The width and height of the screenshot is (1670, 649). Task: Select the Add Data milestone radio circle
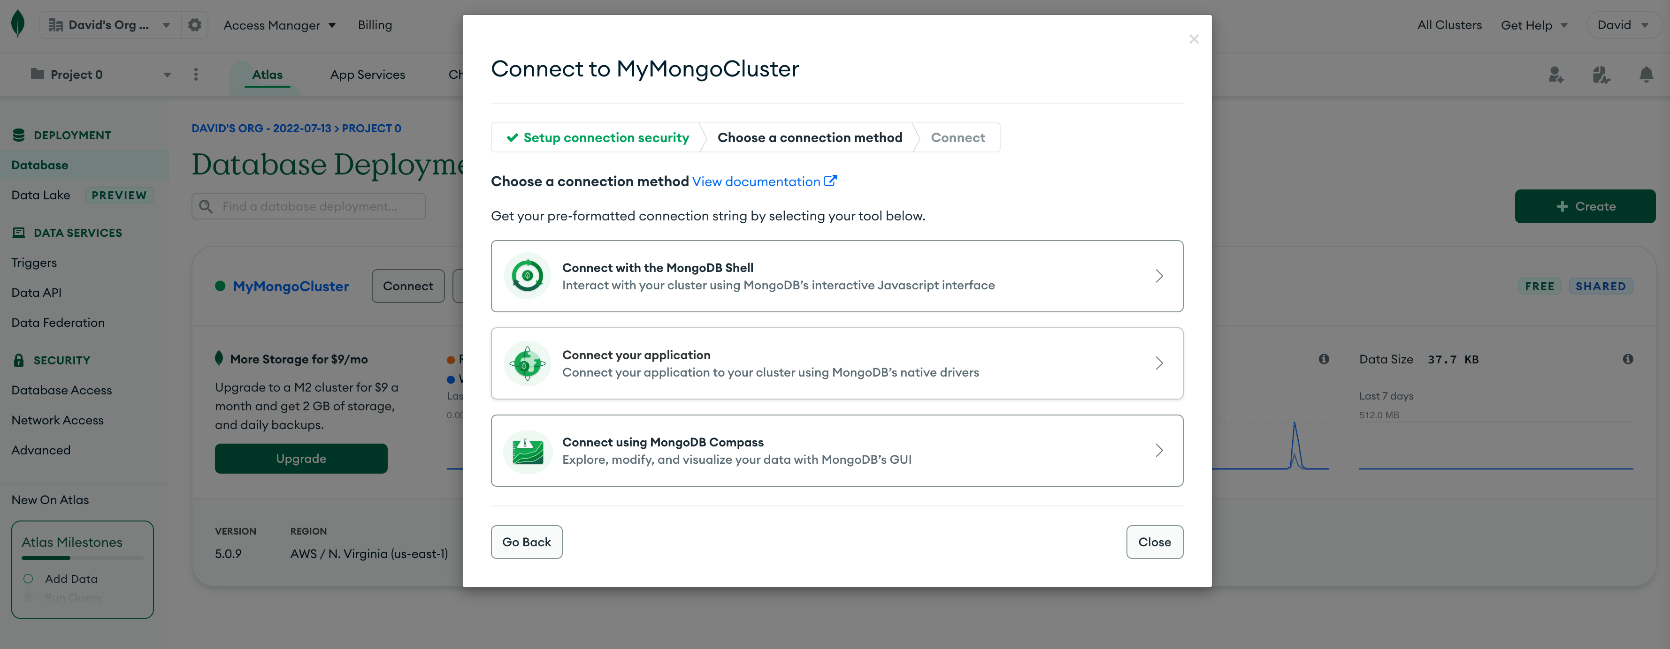click(x=29, y=578)
